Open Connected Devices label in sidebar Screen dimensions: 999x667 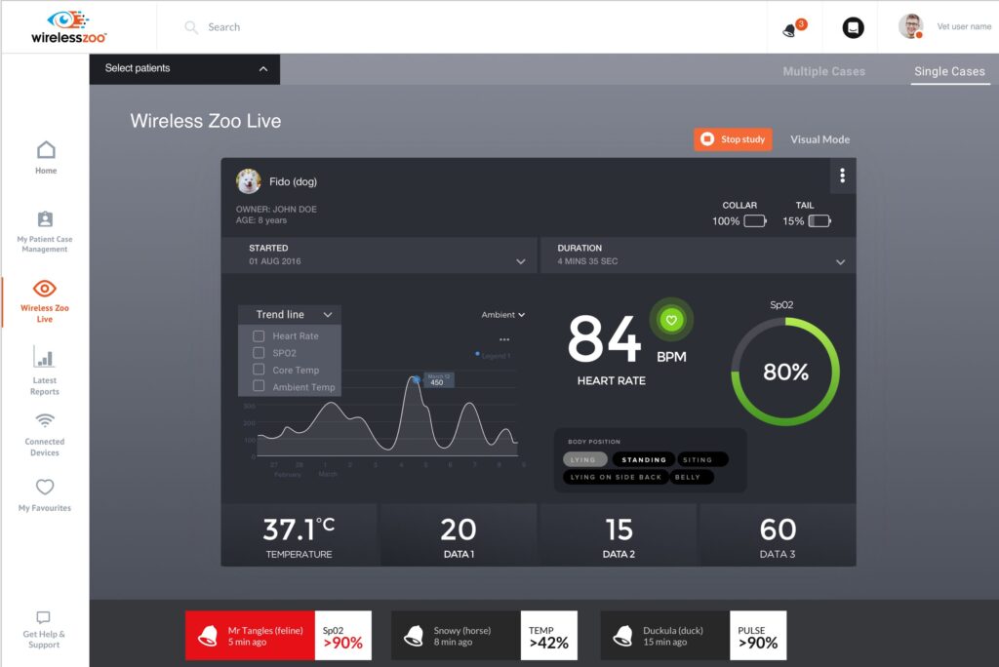[x=45, y=448]
